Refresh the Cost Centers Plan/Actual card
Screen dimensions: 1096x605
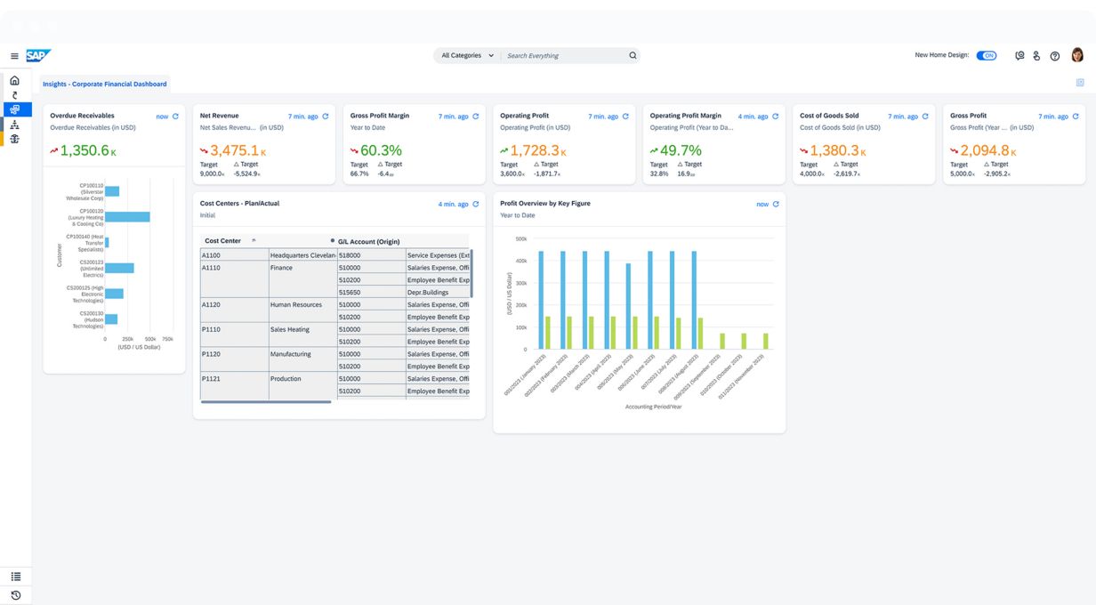[476, 205]
